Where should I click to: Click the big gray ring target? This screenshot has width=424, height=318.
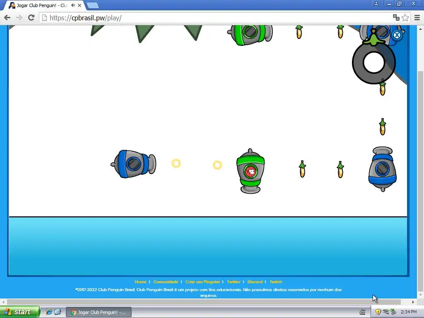point(374,63)
